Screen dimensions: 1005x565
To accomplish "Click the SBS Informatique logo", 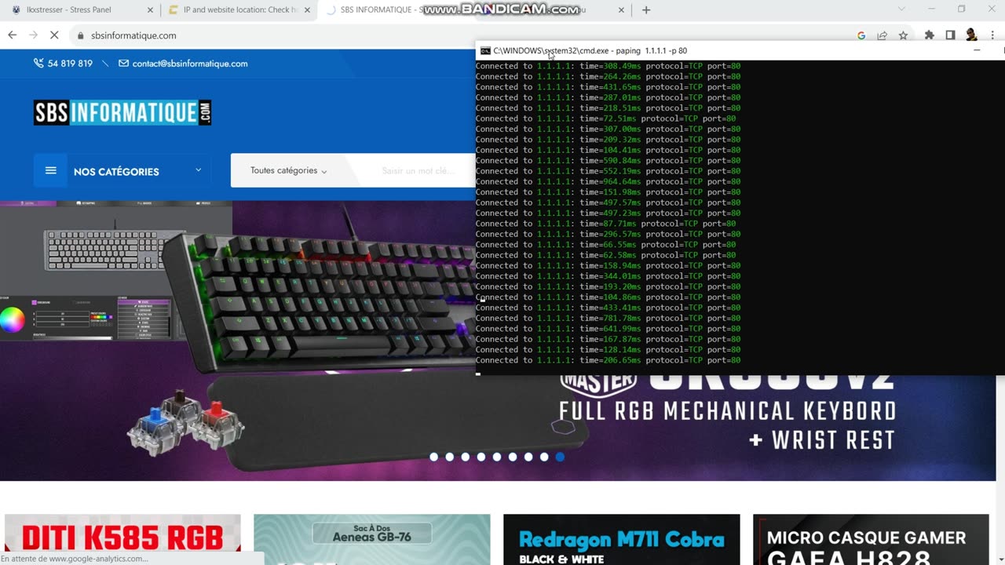I will (x=122, y=112).
